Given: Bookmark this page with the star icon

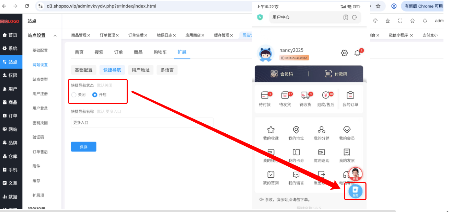Looking at the screenshot, I should tap(378, 6).
